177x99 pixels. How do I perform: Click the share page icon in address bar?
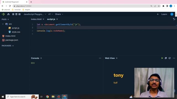tap(155, 6)
